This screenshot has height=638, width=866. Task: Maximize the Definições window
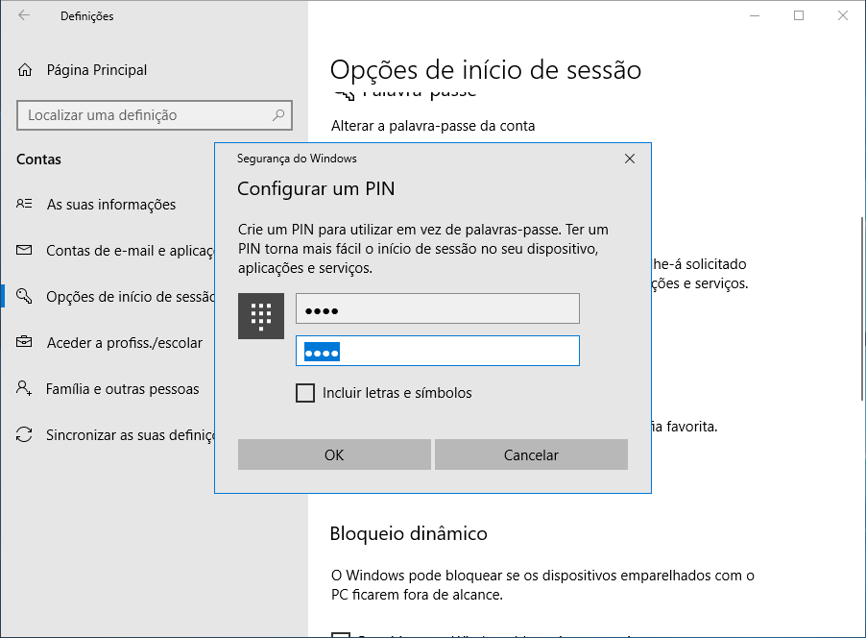pos(799,16)
